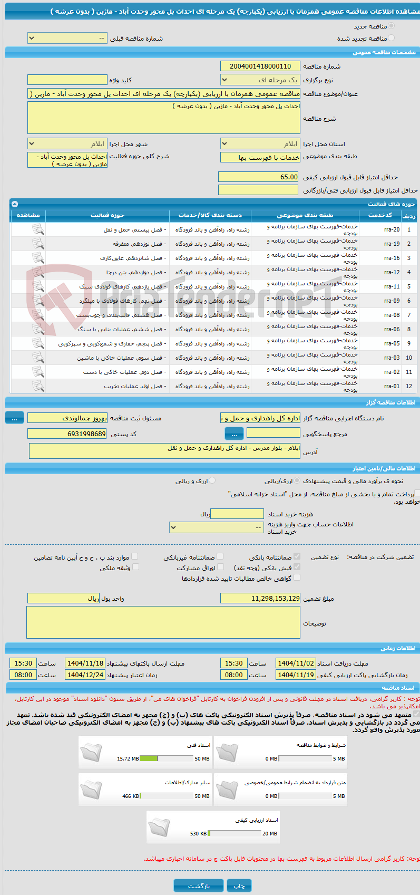
Task: Click the مشاهده column header
Action: point(28,215)
